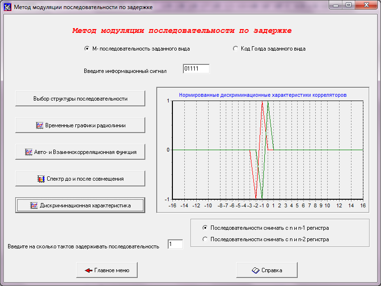
Task: Return to Главное меню
Action: [107, 270]
